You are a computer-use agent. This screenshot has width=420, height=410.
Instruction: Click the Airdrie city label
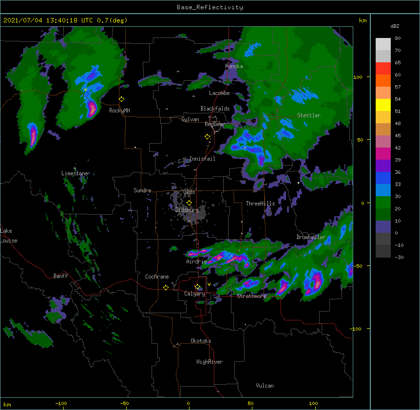tap(196, 261)
